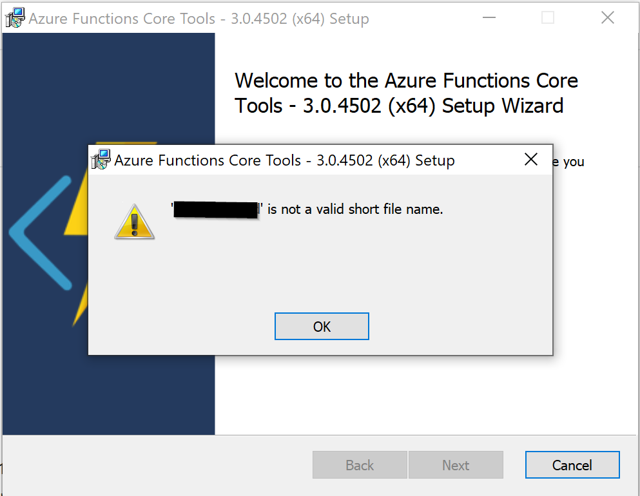The width and height of the screenshot is (640, 496).
Task: Click the installer icon in the main window title bar
Action: tap(14, 17)
